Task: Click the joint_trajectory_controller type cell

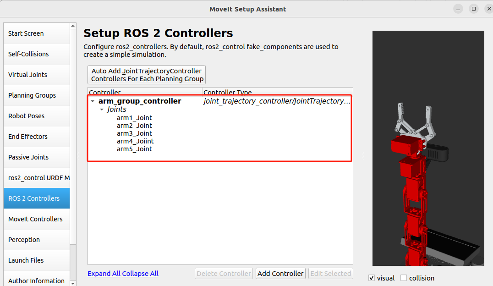Action: point(277,101)
